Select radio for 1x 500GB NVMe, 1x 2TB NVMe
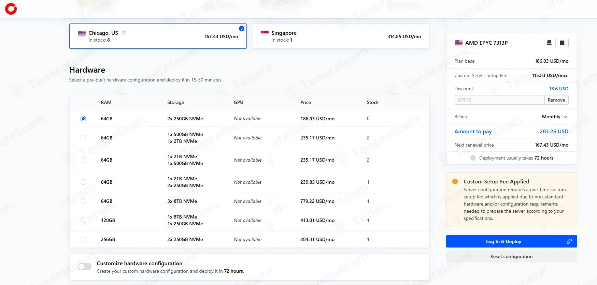This screenshot has width=597, height=285. click(83, 138)
